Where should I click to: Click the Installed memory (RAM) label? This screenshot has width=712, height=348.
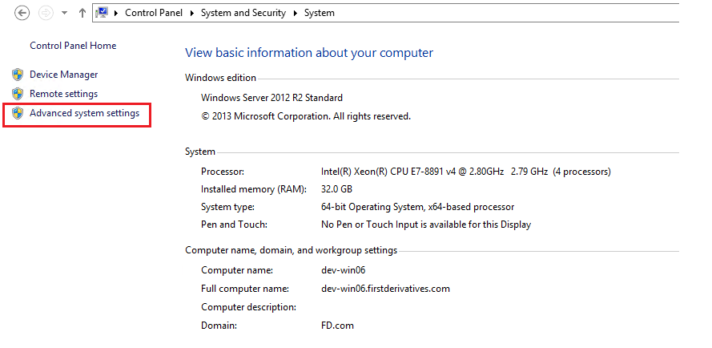point(254,188)
